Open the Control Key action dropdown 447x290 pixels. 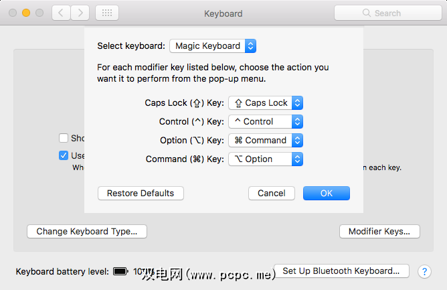266,121
